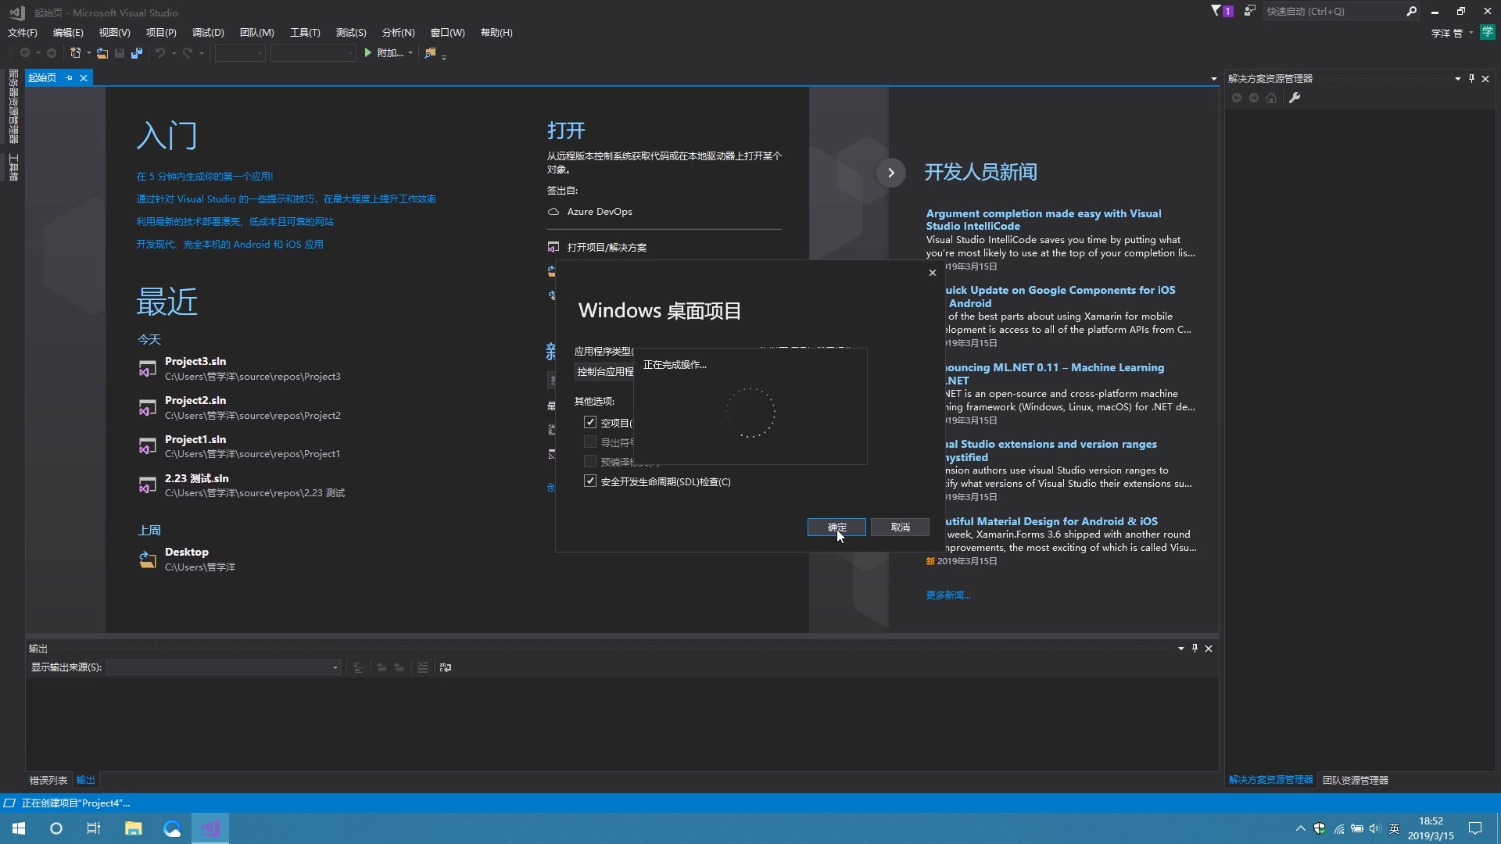Viewport: 1501px width, 844px height.
Task: Toggle word wrap in Output panel
Action: [446, 667]
